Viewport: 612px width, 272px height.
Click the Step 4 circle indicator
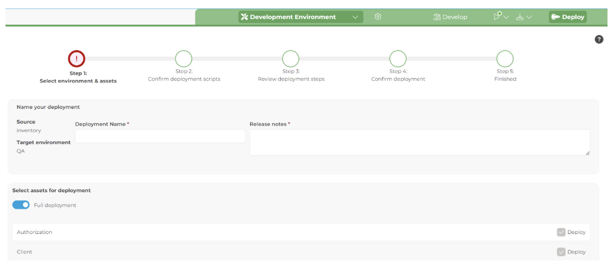pos(398,58)
